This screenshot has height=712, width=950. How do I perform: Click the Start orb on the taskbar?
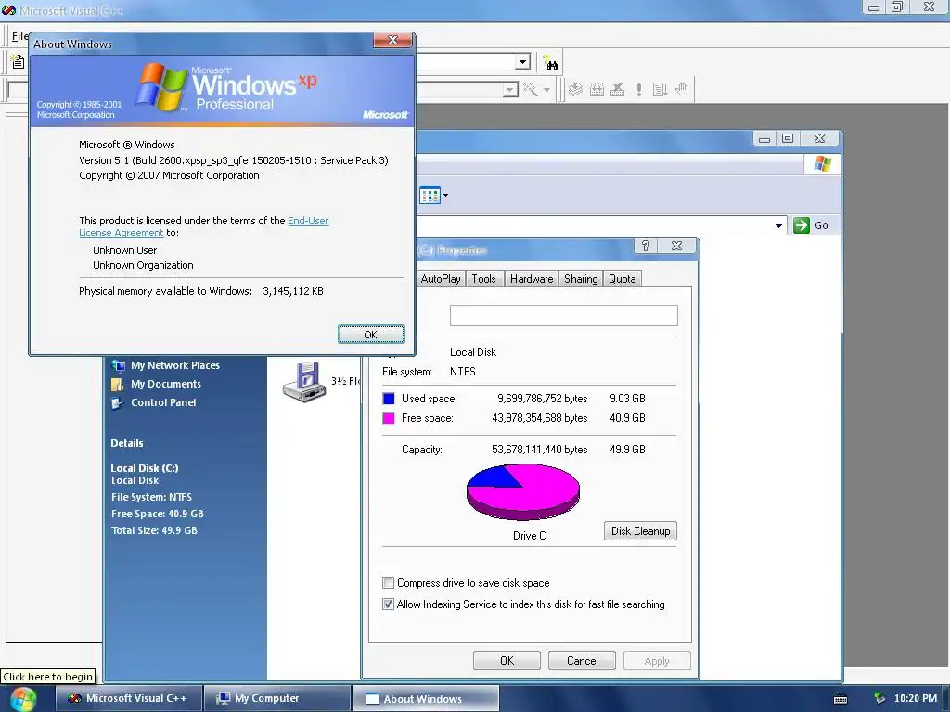pos(22,699)
